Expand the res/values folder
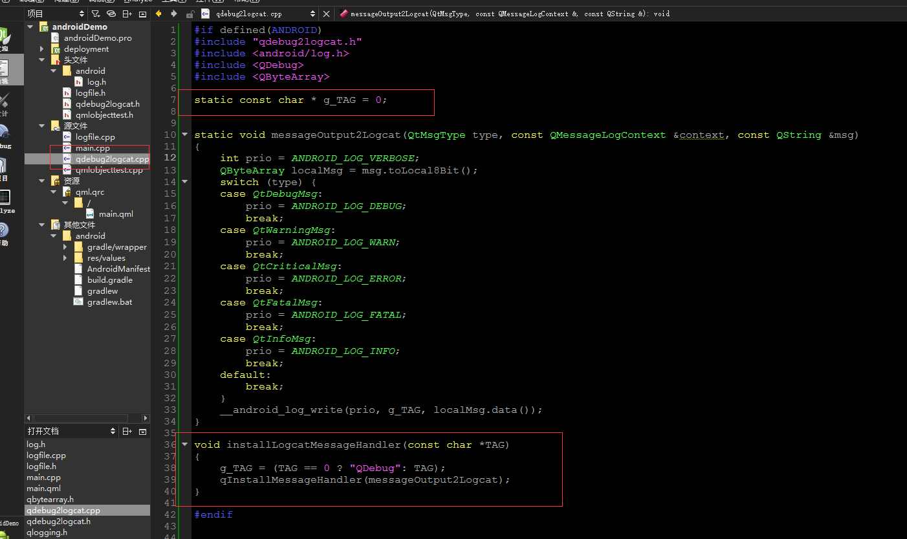Viewport: 907px width, 539px height. tap(65, 258)
